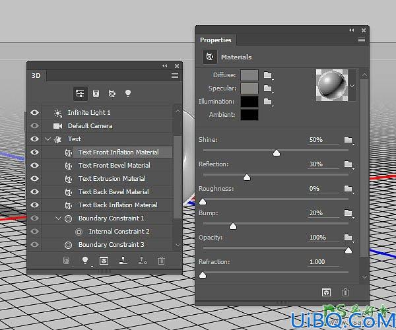396x330 pixels.
Task: Toggle visibility of Default Camera
Action: tap(34, 125)
